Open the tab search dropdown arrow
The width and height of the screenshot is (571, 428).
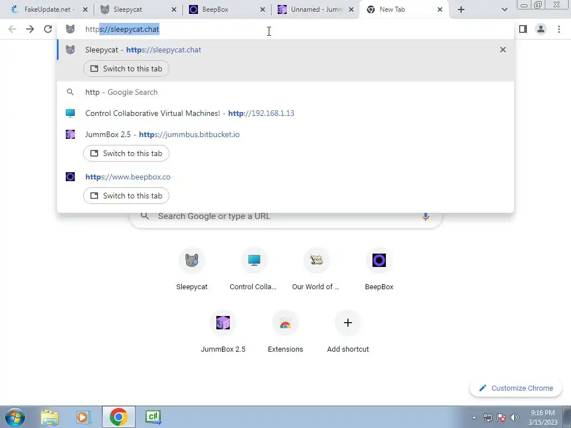[504, 9]
